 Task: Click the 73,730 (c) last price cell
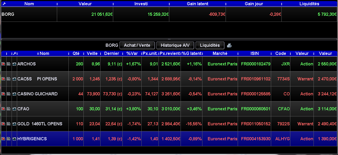112,94
